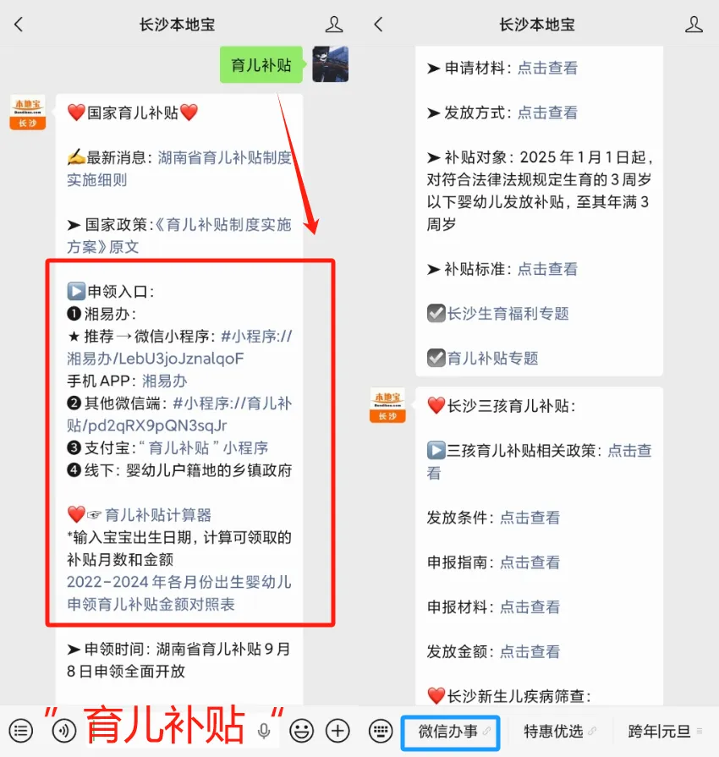Expand the 跨年|元旦 menu
Image resolution: width=719 pixels, height=757 pixels.
665,732
